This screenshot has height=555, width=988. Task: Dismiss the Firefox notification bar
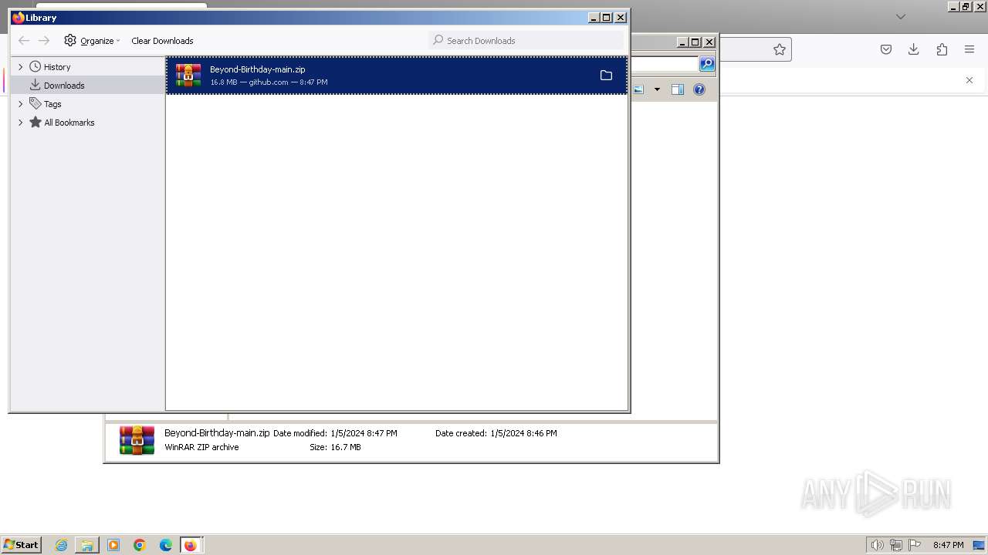pos(969,80)
